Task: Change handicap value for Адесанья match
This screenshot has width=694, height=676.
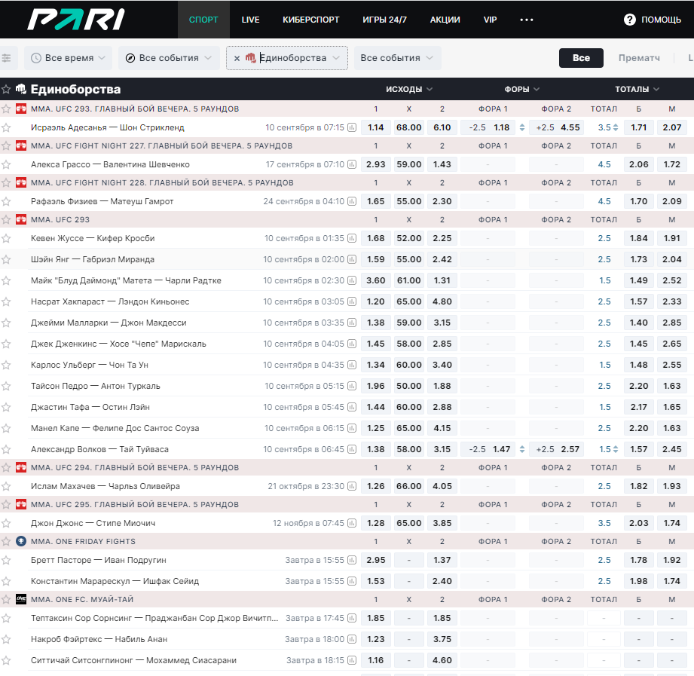Action: 522,127
